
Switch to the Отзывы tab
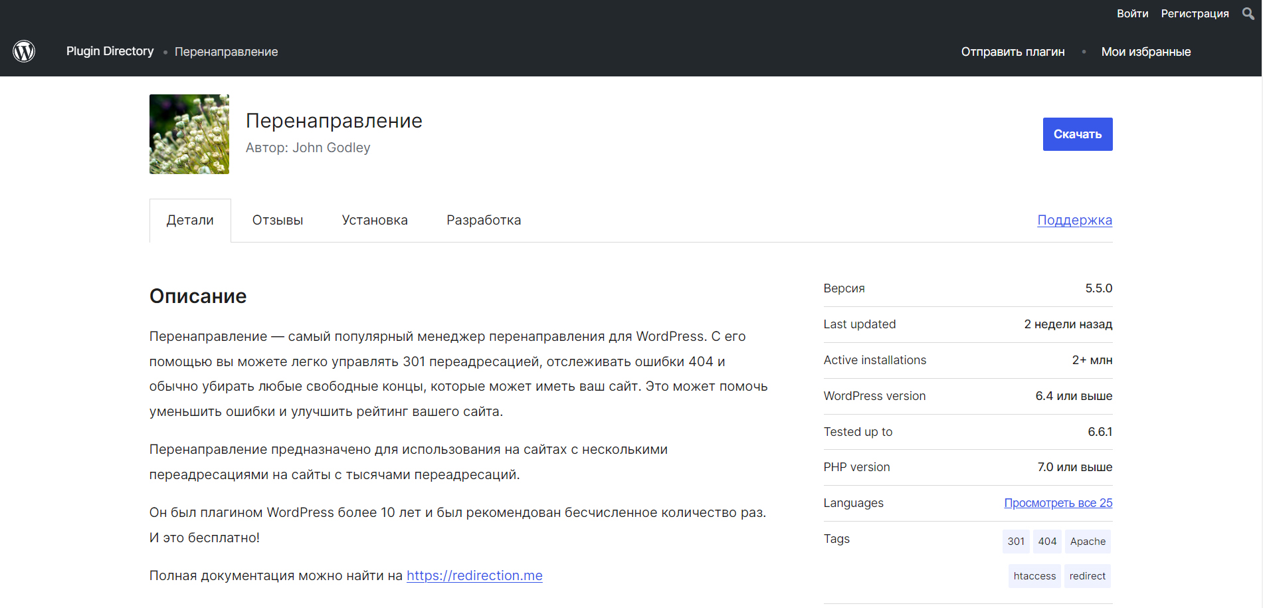tap(278, 220)
